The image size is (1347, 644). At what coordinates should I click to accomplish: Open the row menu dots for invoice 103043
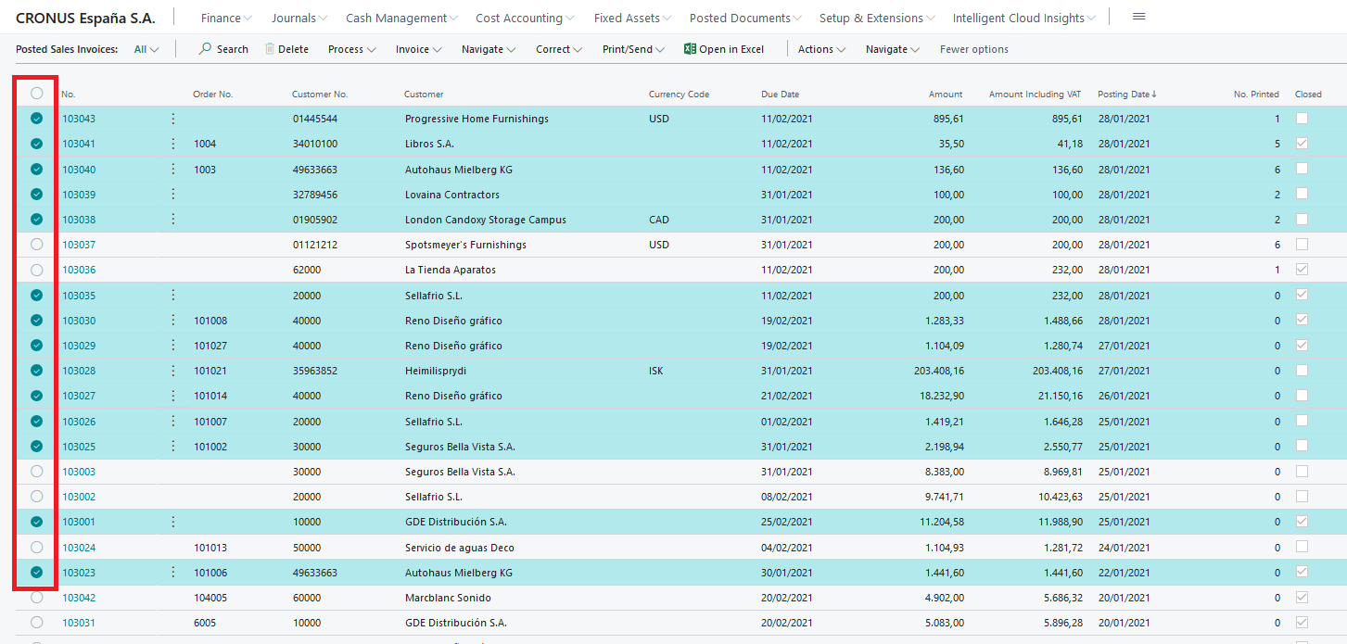pos(173,119)
